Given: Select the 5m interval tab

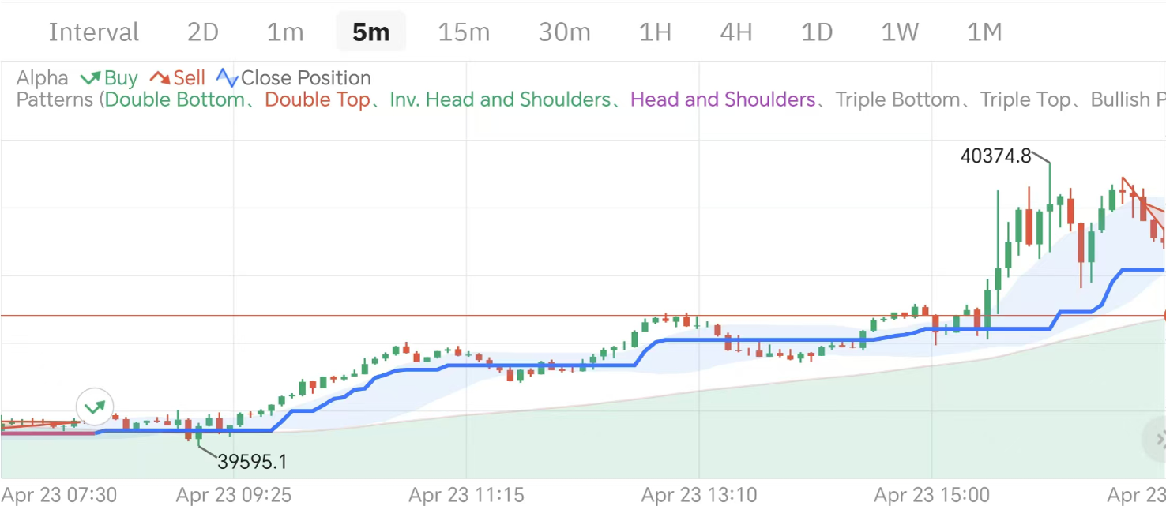Looking at the screenshot, I should (x=370, y=32).
